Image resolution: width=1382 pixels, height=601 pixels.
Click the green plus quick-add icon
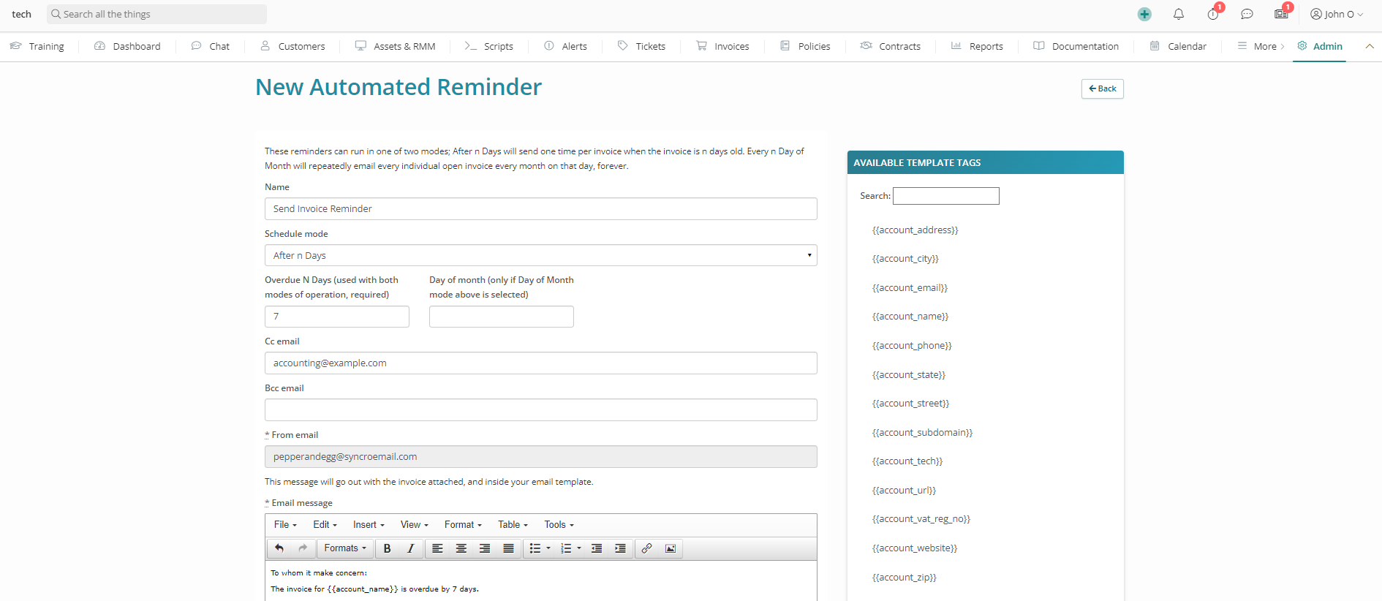(x=1144, y=15)
